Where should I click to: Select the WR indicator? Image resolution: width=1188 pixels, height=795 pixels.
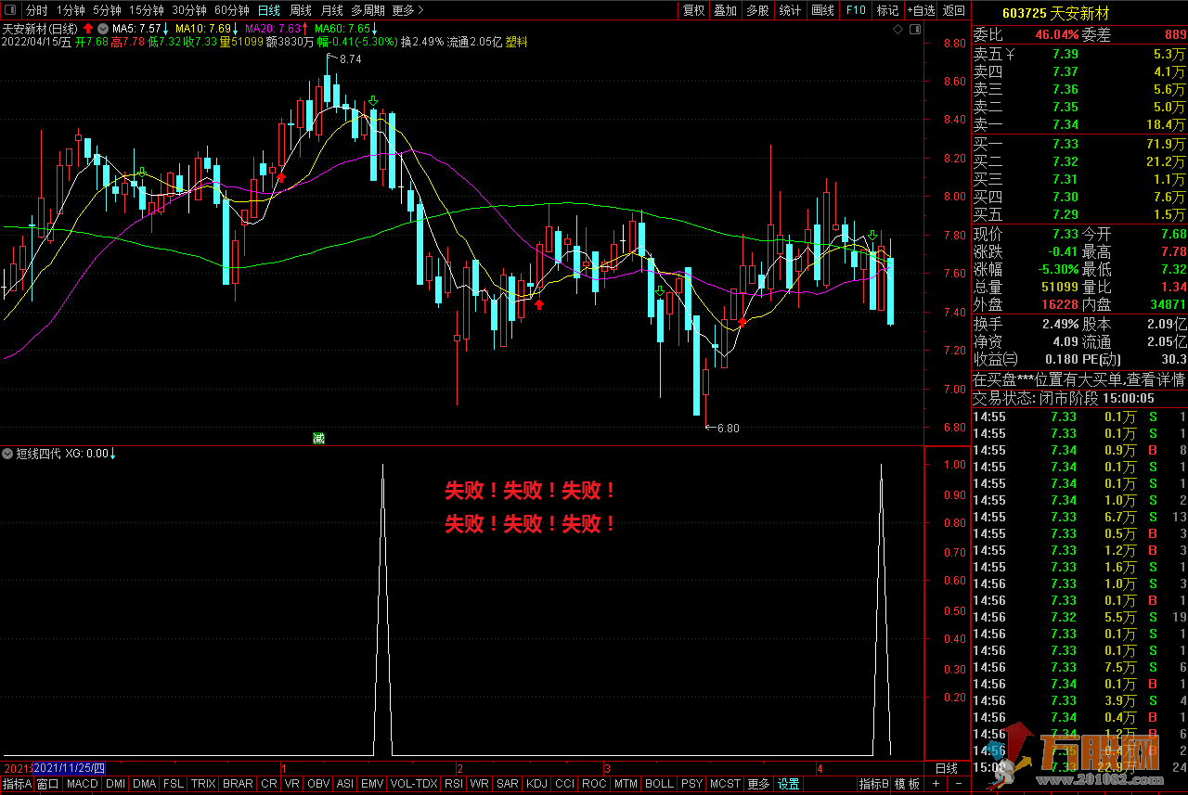[480, 784]
